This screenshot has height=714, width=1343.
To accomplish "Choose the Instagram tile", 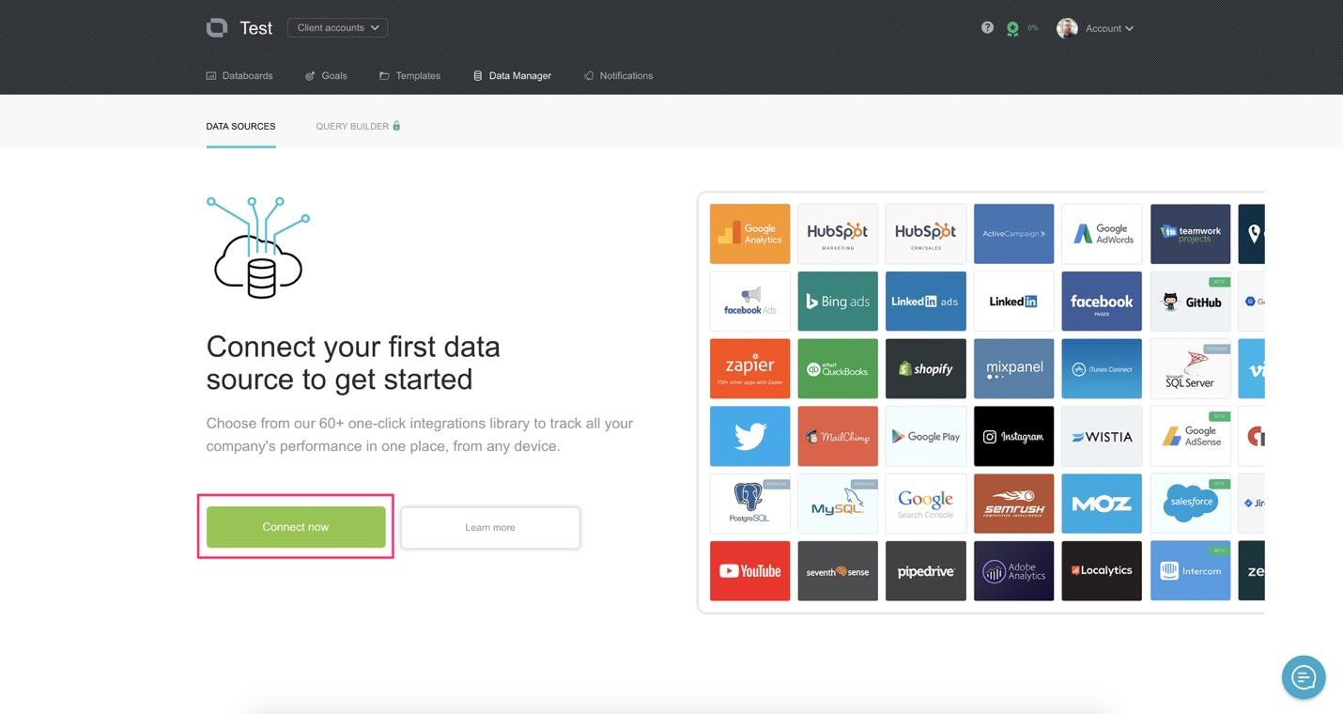I will (x=1013, y=436).
